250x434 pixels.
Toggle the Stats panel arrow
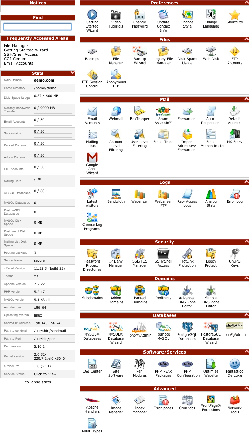(x=72, y=72)
